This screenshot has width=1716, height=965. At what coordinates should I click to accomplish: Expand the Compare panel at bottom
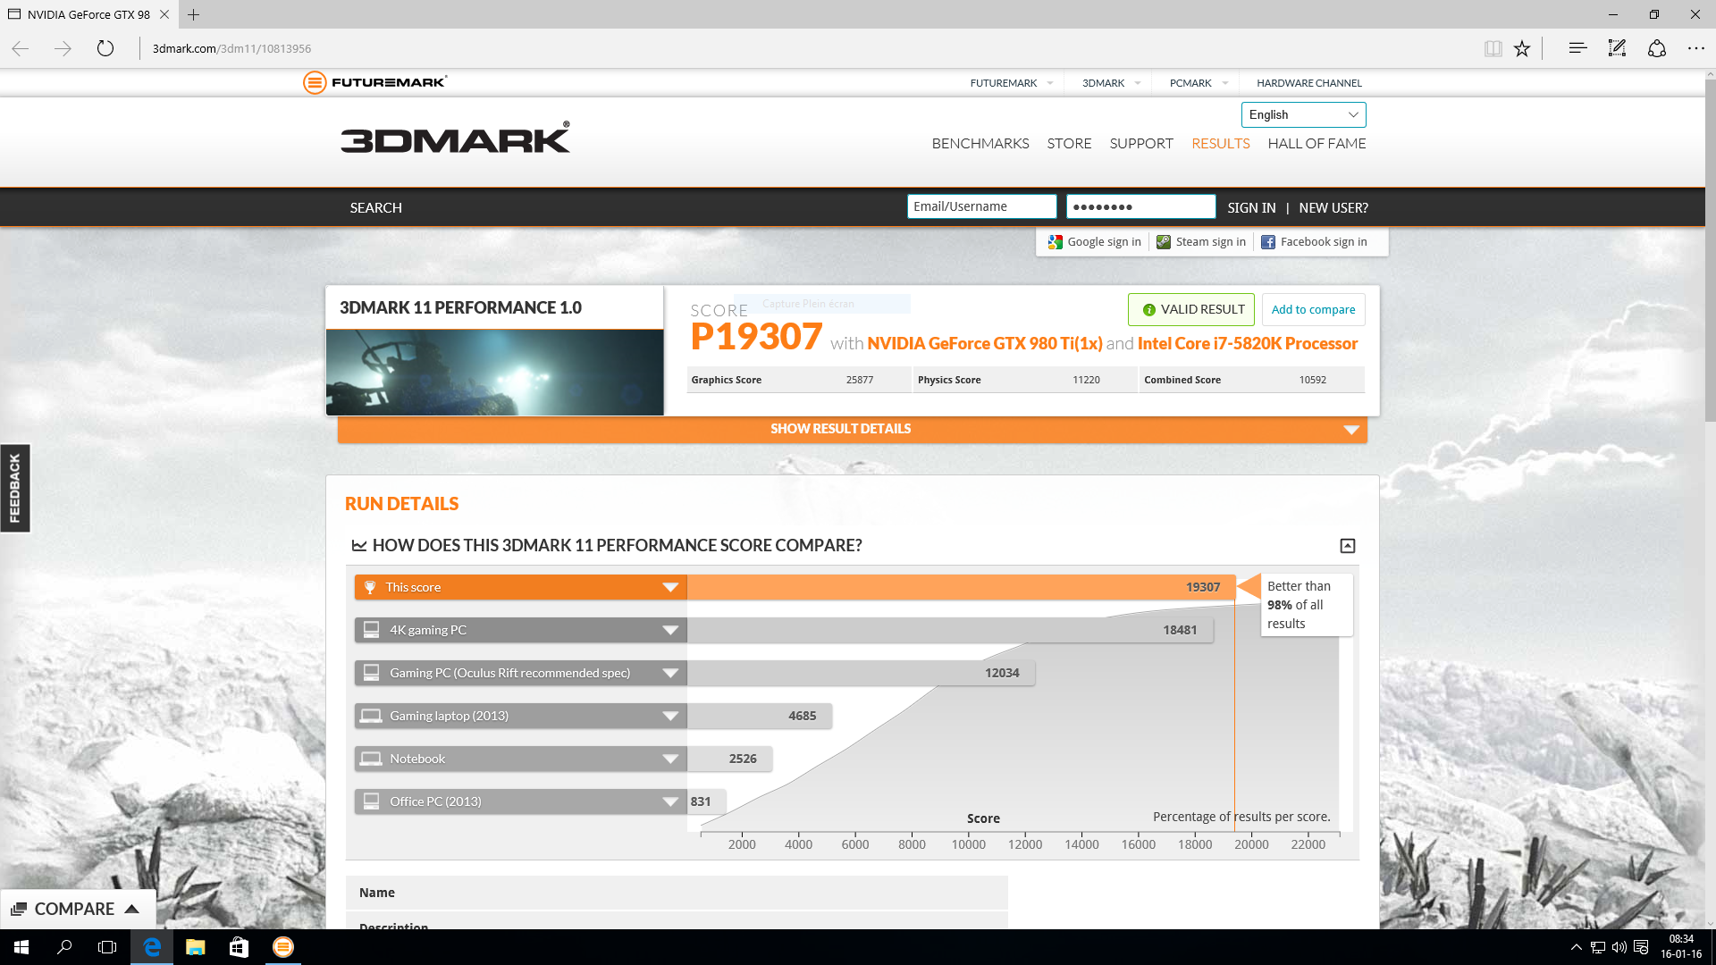(77, 909)
